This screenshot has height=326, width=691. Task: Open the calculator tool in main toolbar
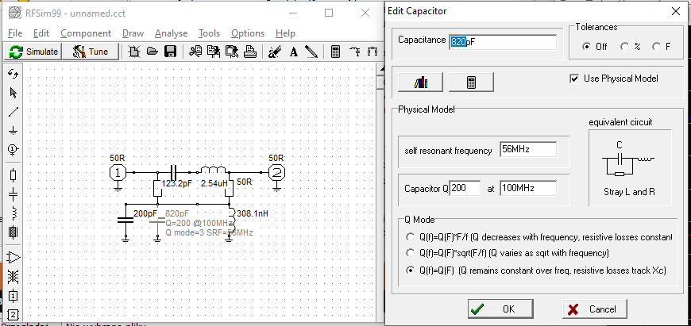(336, 52)
